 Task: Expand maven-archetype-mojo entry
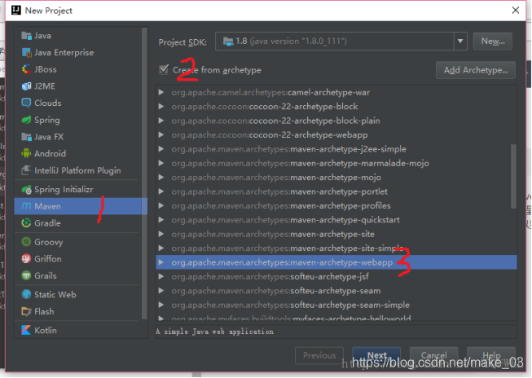tap(161, 178)
